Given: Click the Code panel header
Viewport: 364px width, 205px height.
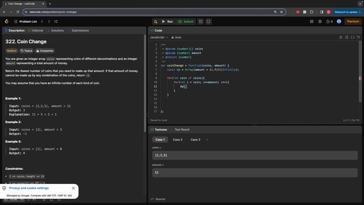Looking at the screenshot, I should (156, 30).
